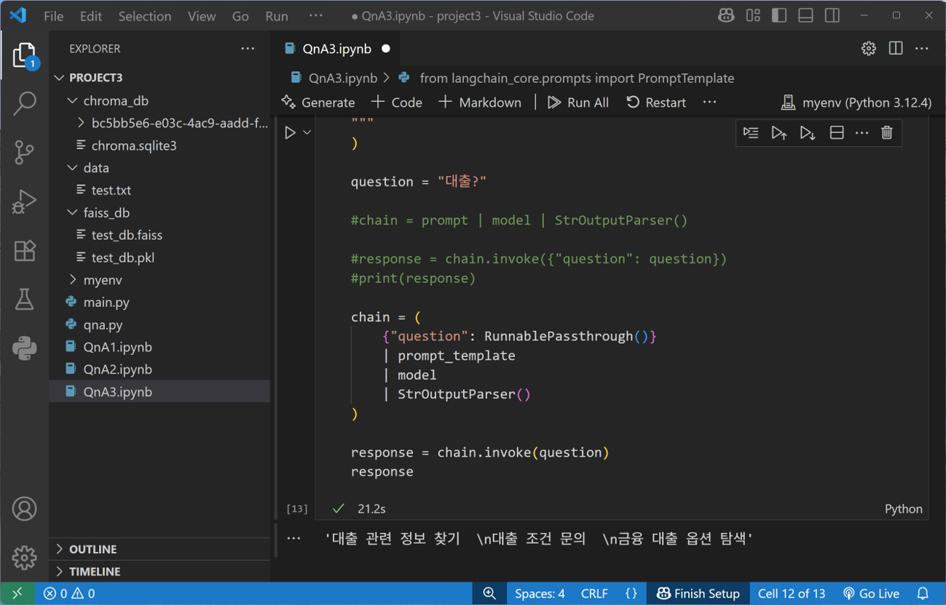
Task: Run the current notebook cell
Action: point(290,133)
